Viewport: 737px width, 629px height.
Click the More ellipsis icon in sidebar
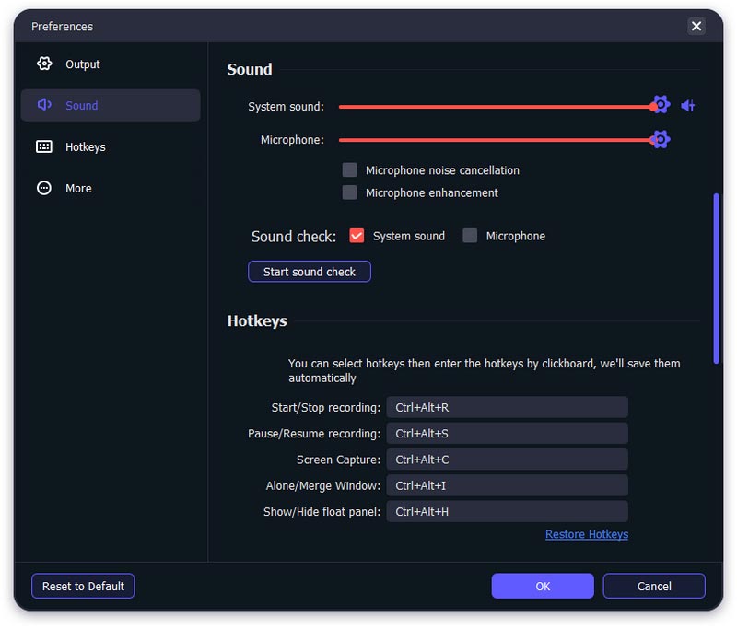[x=44, y=188]
